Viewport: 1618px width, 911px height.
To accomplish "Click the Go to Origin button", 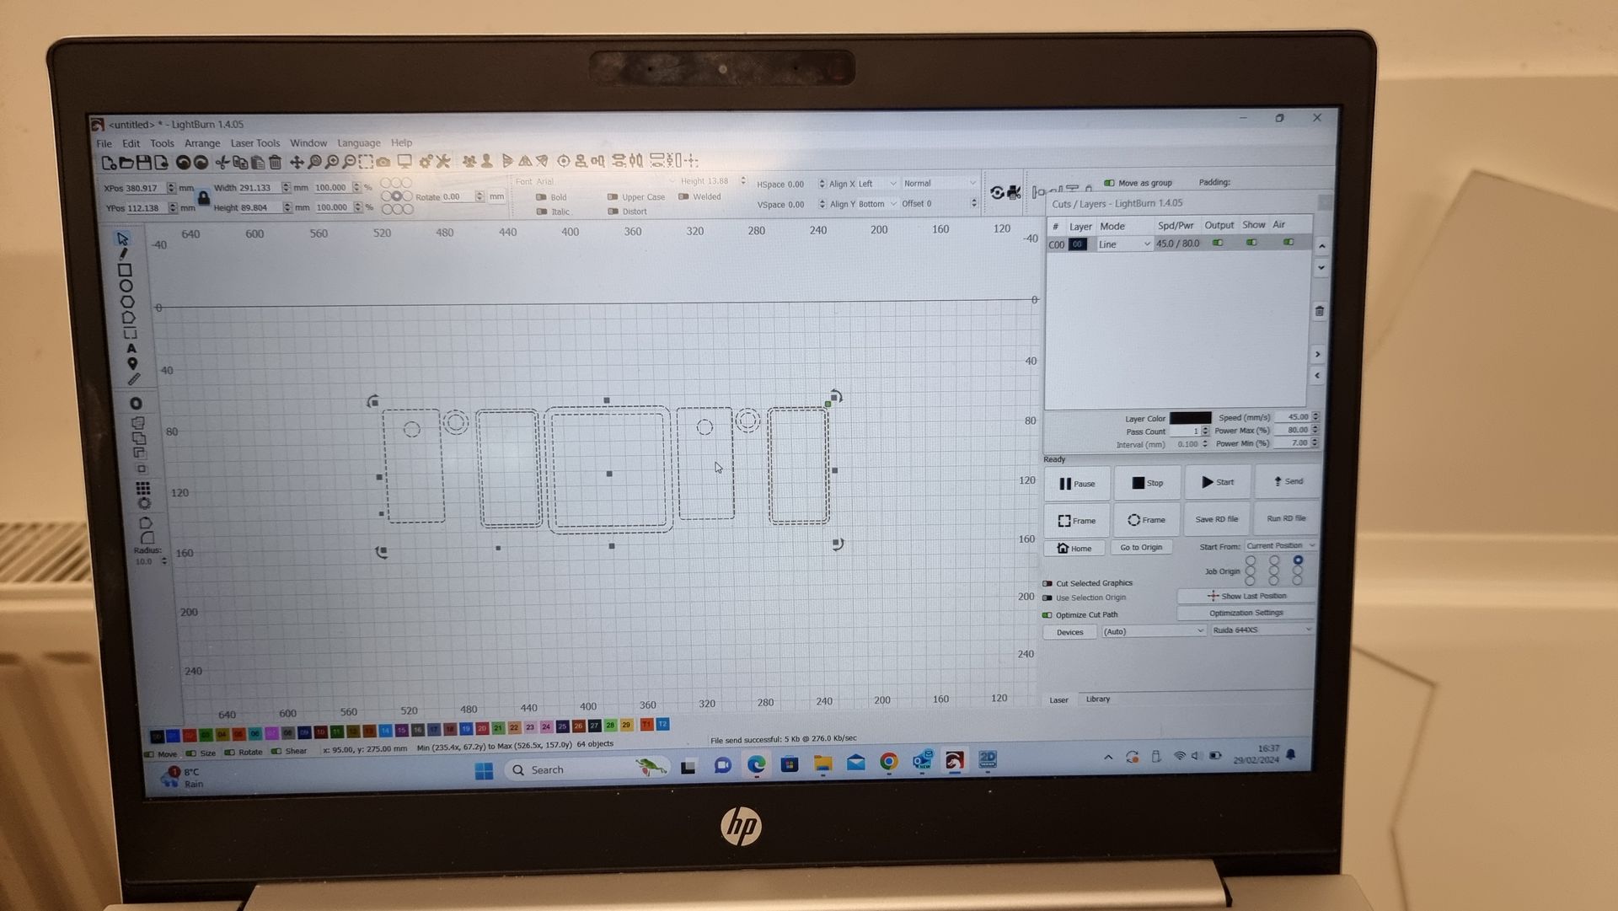I will click(x=1141, y=548).
